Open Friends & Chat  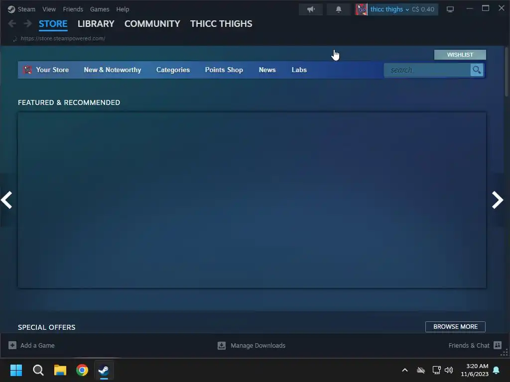click(469, 345)
